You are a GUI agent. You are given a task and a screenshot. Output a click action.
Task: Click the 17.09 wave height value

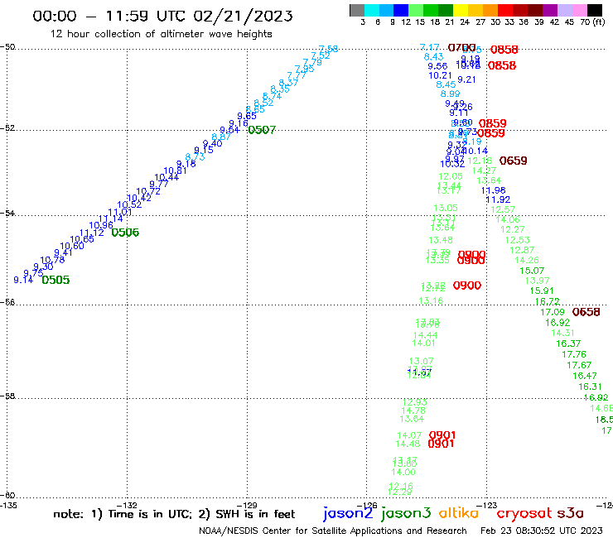click(553, 312)
